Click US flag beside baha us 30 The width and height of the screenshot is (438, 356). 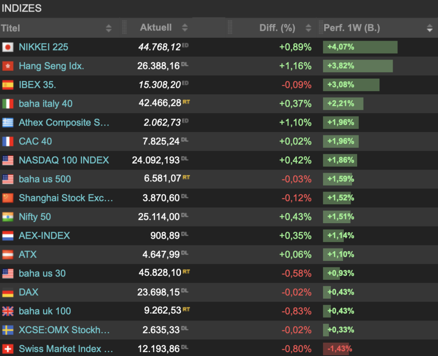pos(8,273)
